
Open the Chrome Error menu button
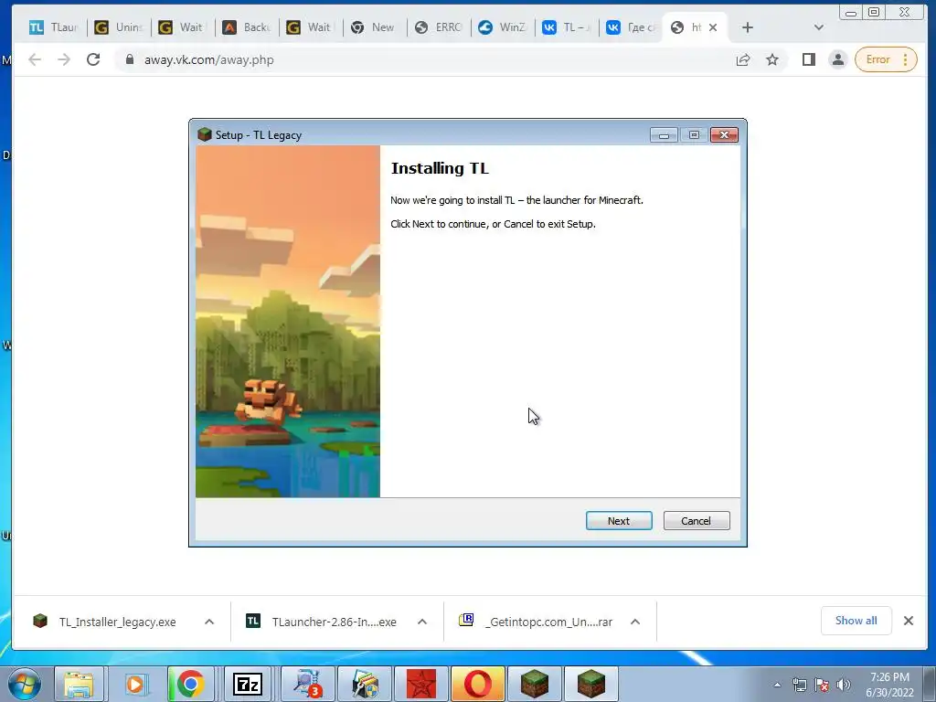tap(886, 59)
